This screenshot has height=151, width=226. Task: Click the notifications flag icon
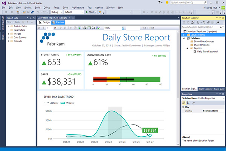click(160, 3)
